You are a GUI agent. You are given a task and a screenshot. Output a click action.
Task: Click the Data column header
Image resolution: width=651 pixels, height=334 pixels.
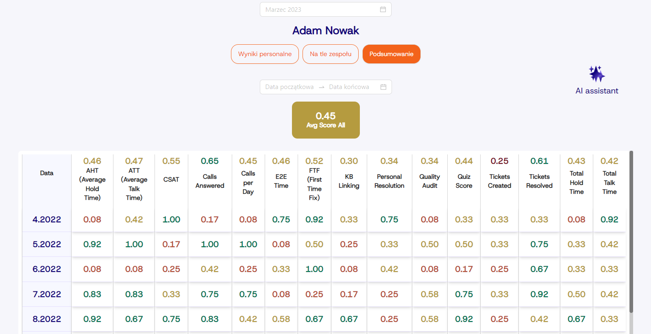tap(47, 173)
